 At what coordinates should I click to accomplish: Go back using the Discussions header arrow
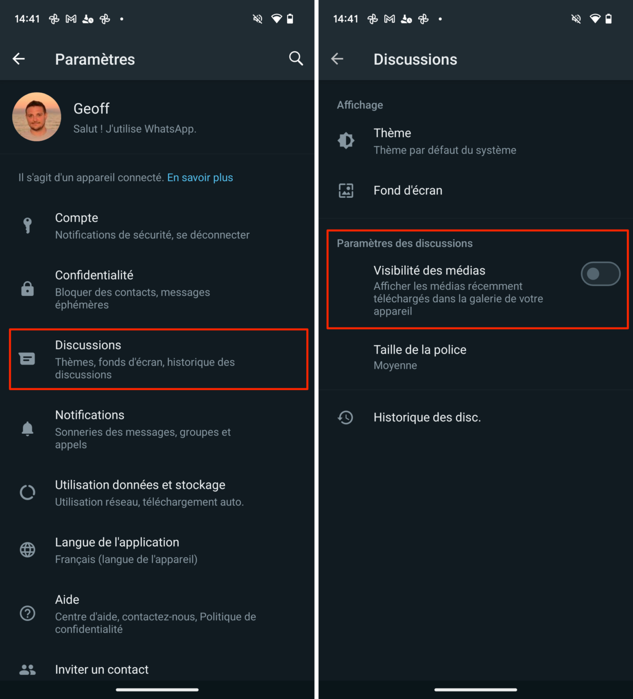(x=337, y=59)
